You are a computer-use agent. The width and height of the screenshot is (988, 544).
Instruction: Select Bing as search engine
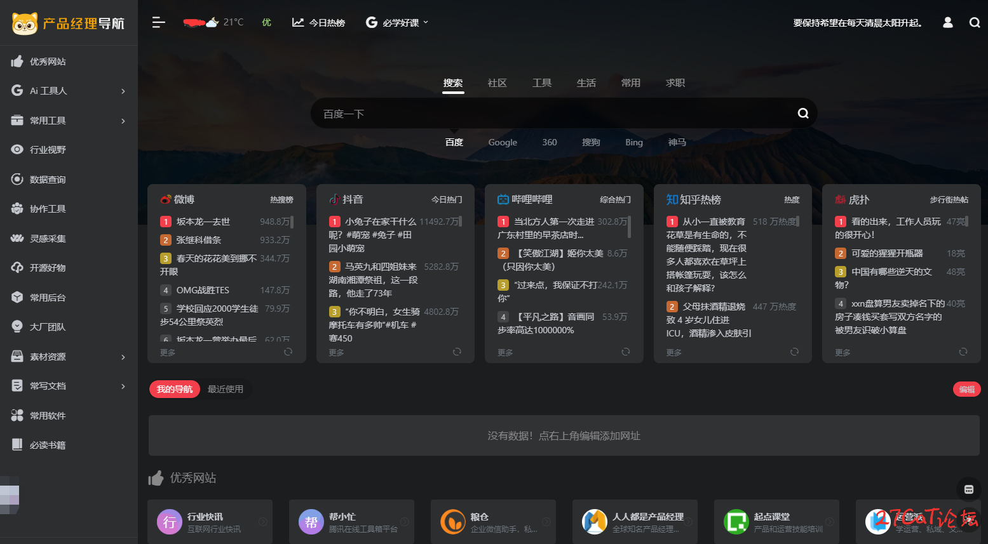634,142
